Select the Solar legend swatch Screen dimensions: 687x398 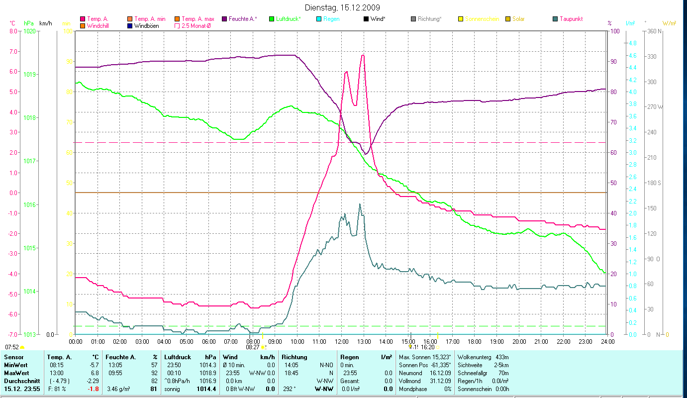[508, 19]
